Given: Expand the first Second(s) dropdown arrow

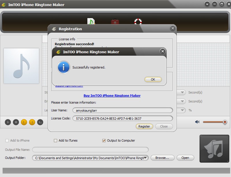Looking at the screenshot, I should point(182,92).
